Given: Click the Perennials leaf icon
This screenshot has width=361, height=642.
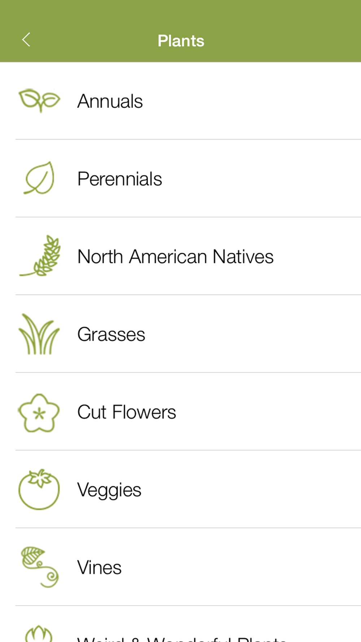Looking at the screenshot, I should (x=39, y=178).
